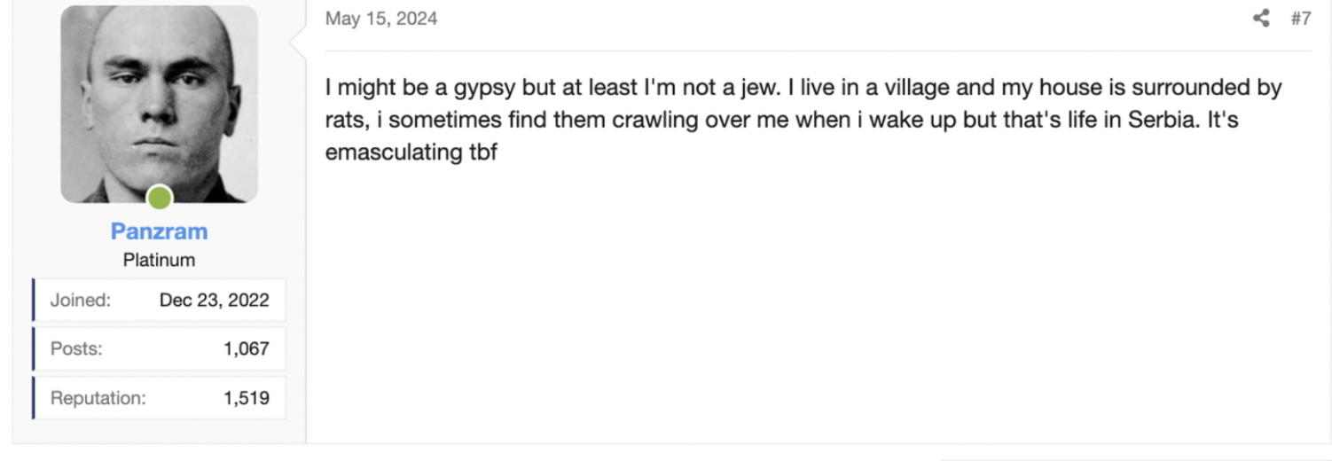This screenshot has height=461, width=1332.
Task: Click the green online status dot
Action: 160,198
